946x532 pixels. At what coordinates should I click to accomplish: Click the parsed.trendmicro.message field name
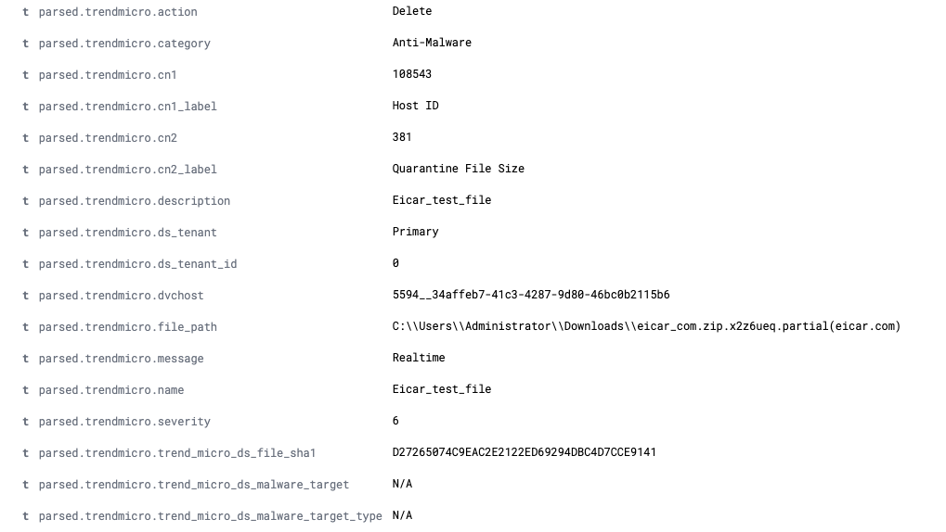[121, 359]
